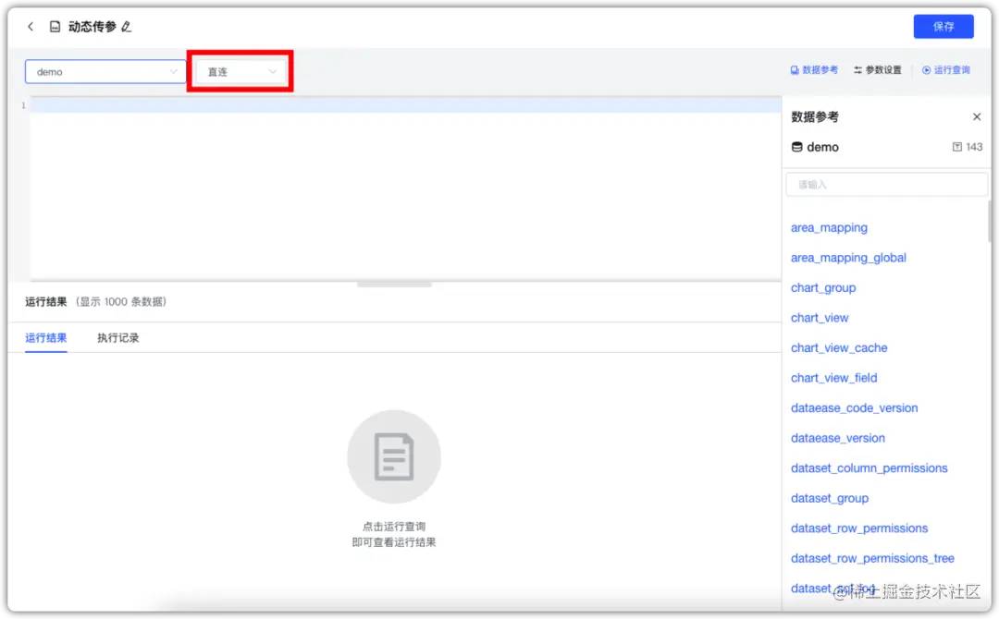Run the query with 运行查询
The image size is (999, 619).
click(946, 70)
